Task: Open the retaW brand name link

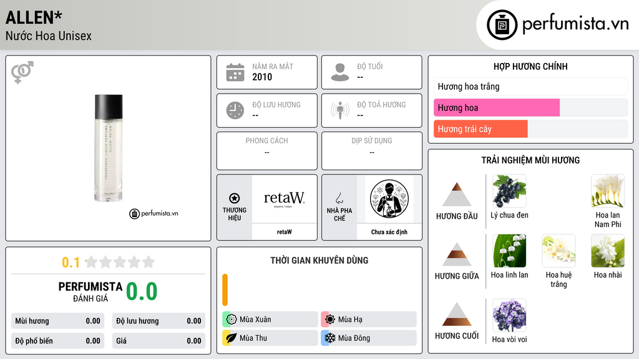Action: (284, 232)
